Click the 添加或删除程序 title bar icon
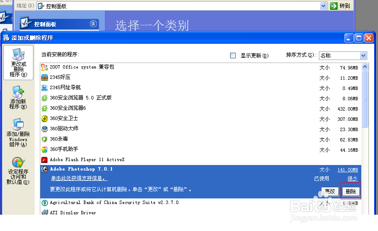This screenshot has height=231, width=378. (x=6, y=38)
